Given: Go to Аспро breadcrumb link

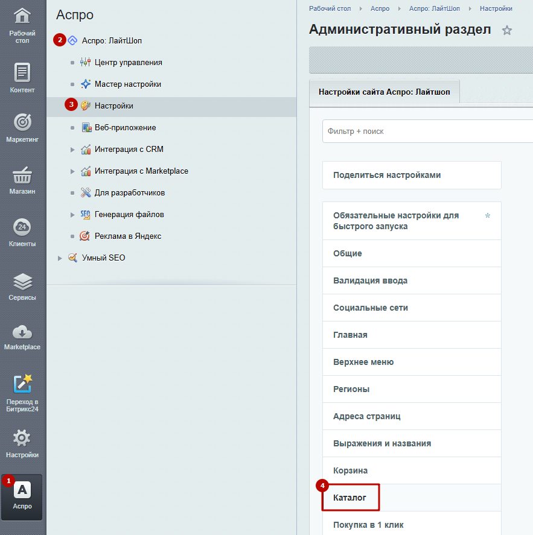Looking at the screenshot, I should [x=380, y=8].
